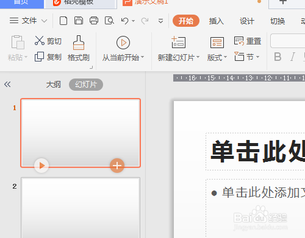Screen dimensions: 305x238
Task: Click the 剪切 scissors button
Action: [x=48, y=41]
